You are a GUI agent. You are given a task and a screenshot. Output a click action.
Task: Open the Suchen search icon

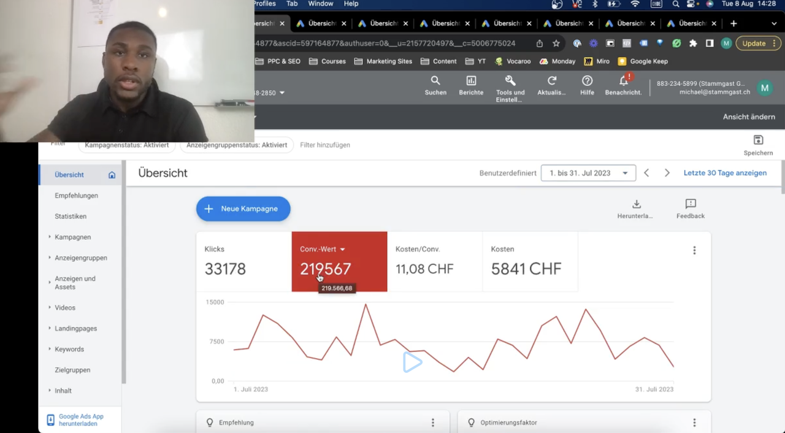pyautogui.click(x=435, y=80)
